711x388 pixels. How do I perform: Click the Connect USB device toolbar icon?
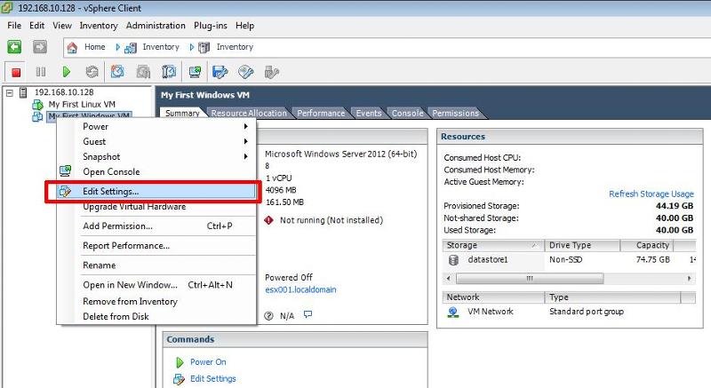pyautogui.click(x=272, y=72)
